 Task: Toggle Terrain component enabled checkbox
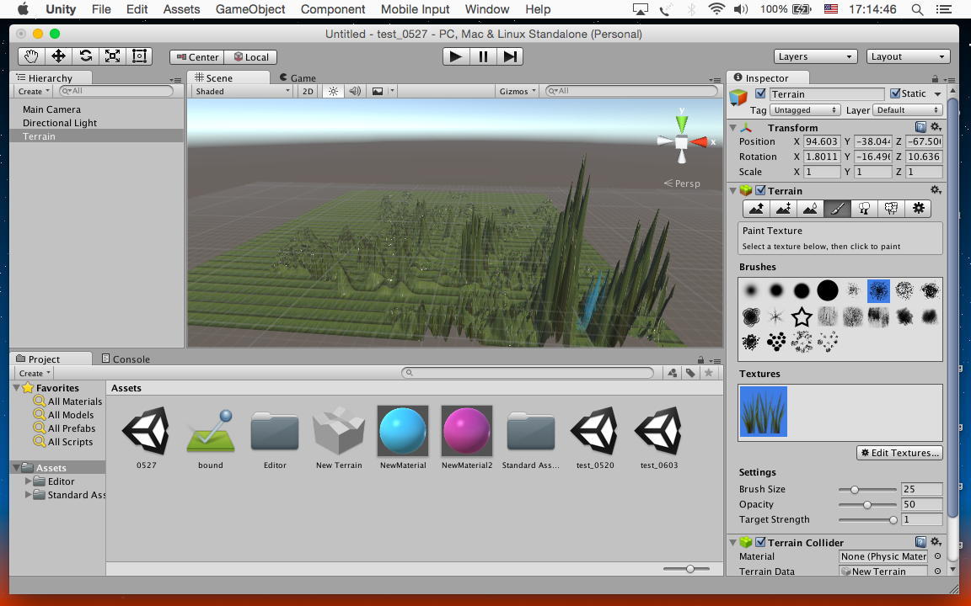(760, 190)
